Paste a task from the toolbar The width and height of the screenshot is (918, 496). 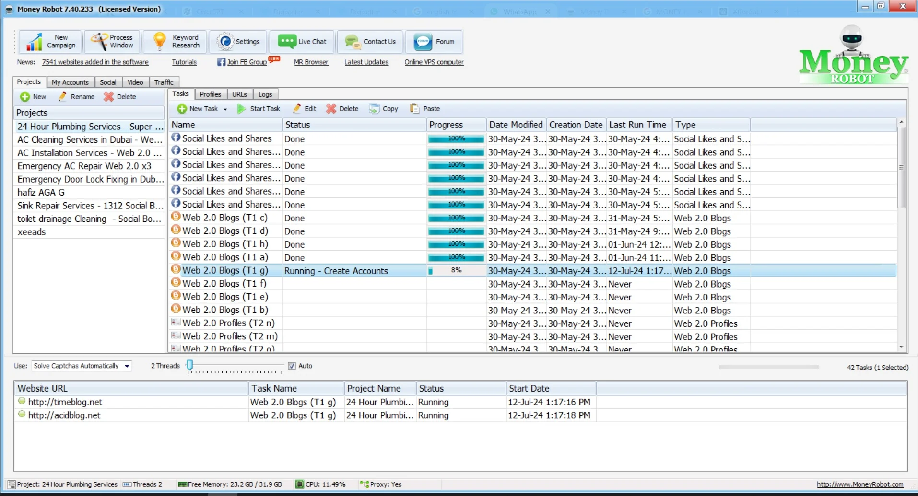tap(425, 109)
